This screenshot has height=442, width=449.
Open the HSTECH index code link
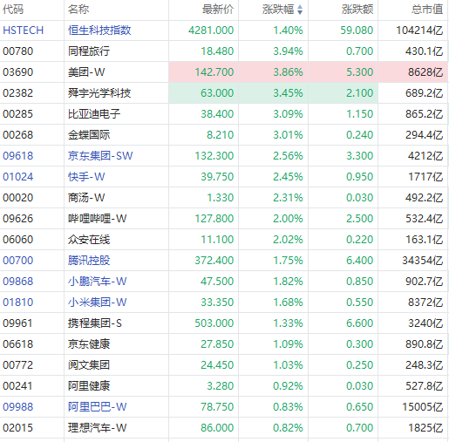point(24,31)
